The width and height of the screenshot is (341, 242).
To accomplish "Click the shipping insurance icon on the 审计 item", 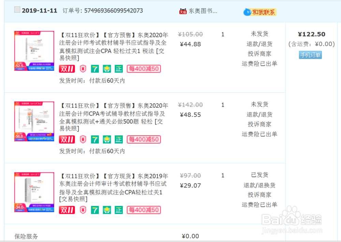I will coord(107,210).
